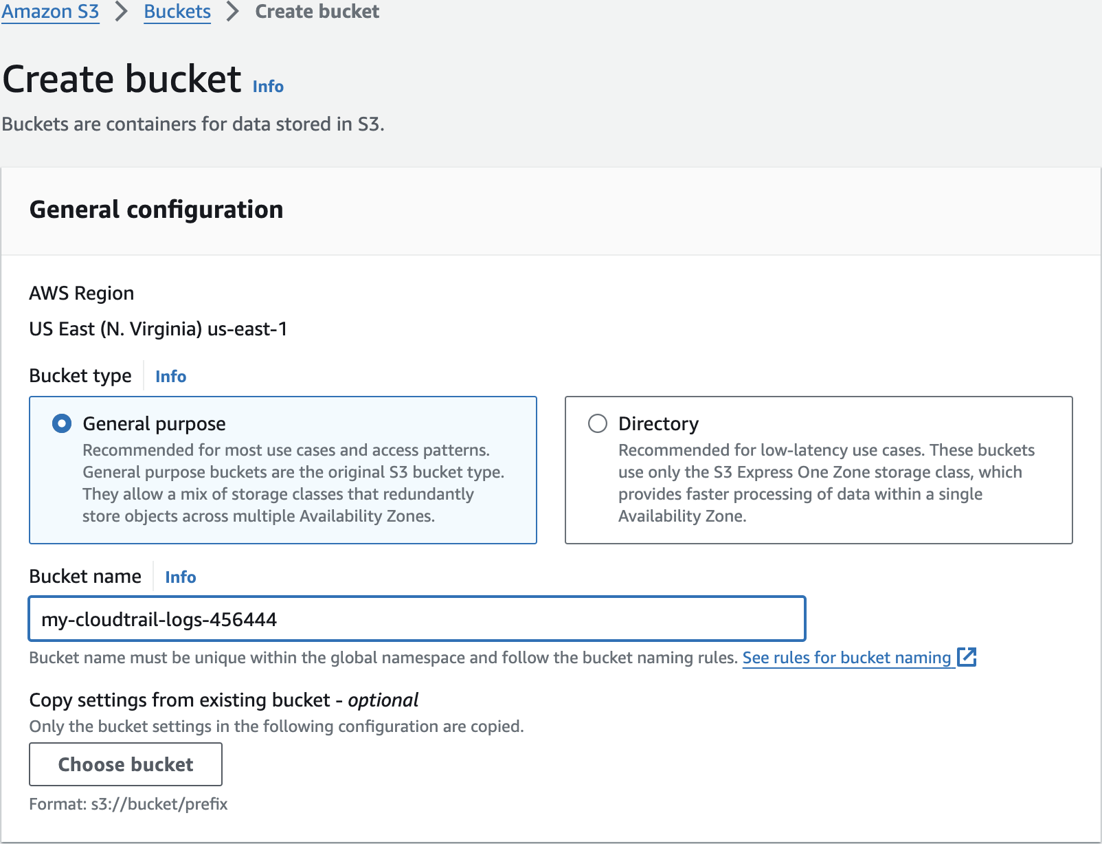The image size is (1102, 844).
Task: Select the Directory bucket type radio
Action: coord(598,423)
